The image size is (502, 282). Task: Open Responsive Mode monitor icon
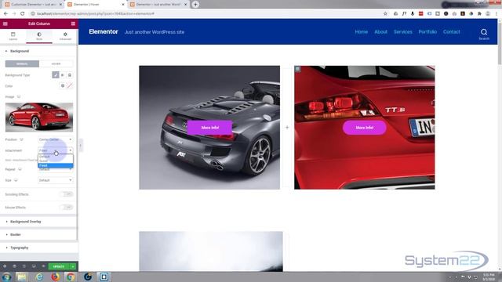coord(34,266)
